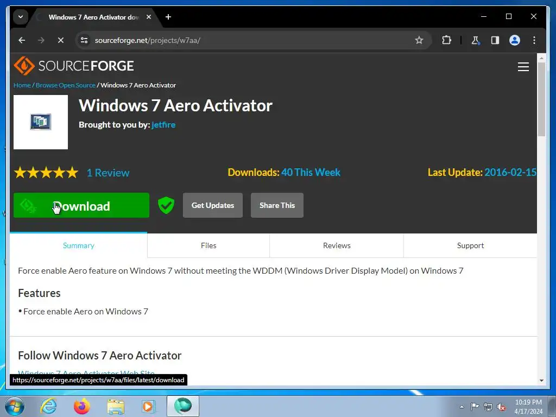Open the Chrome profile avatar

[515, 40]
